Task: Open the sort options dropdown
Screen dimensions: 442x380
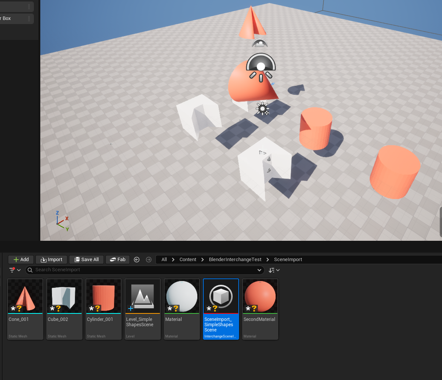Action: [x=274, y=270]
